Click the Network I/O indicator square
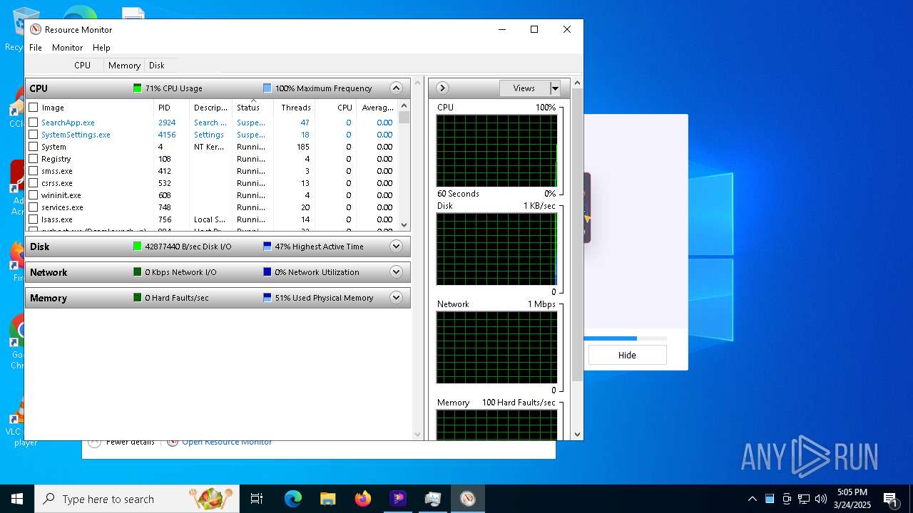The height and width of the screenshot is (513, 913). 138,272
